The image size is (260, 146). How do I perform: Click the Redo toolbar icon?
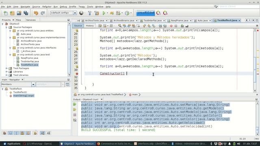click(x=43, y=13)
